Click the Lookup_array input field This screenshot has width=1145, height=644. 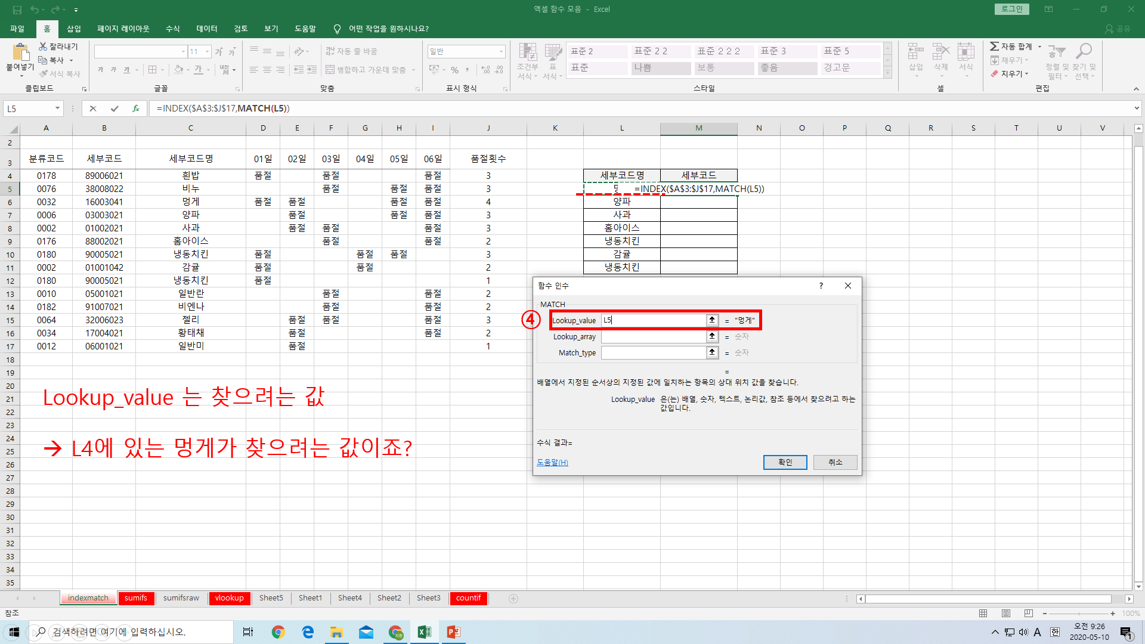point(653,336)
